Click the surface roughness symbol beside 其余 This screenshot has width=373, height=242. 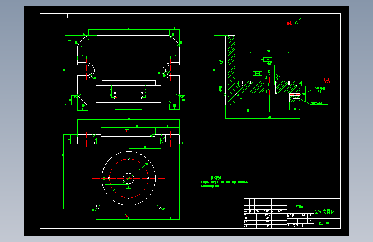(298, 22)
